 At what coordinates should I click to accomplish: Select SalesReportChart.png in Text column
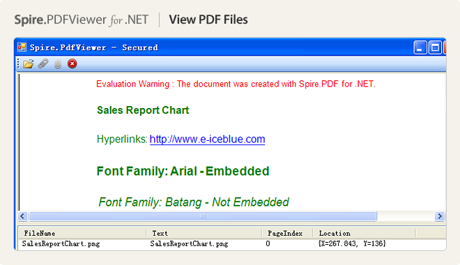pos(189,244)
